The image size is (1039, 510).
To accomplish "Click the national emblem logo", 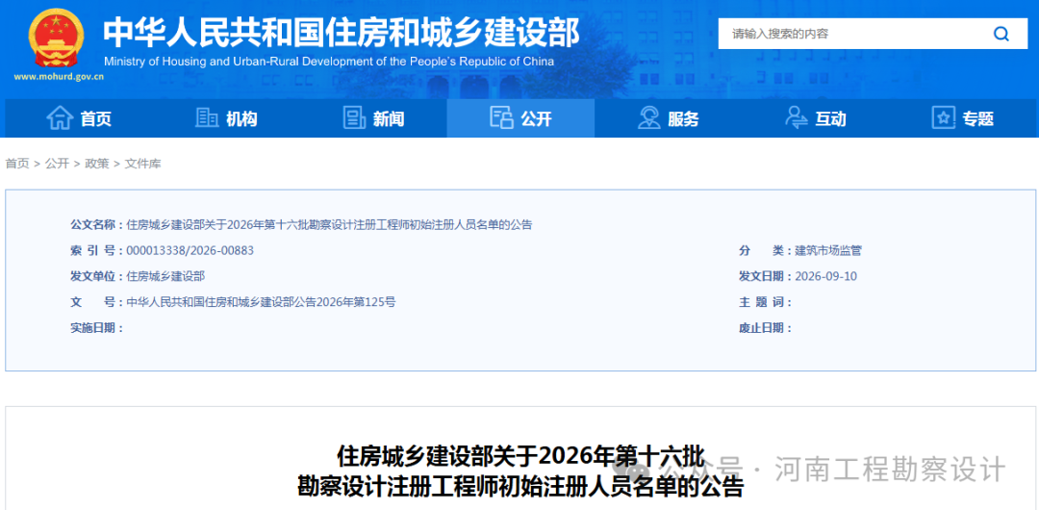I will tap(56, 38).
